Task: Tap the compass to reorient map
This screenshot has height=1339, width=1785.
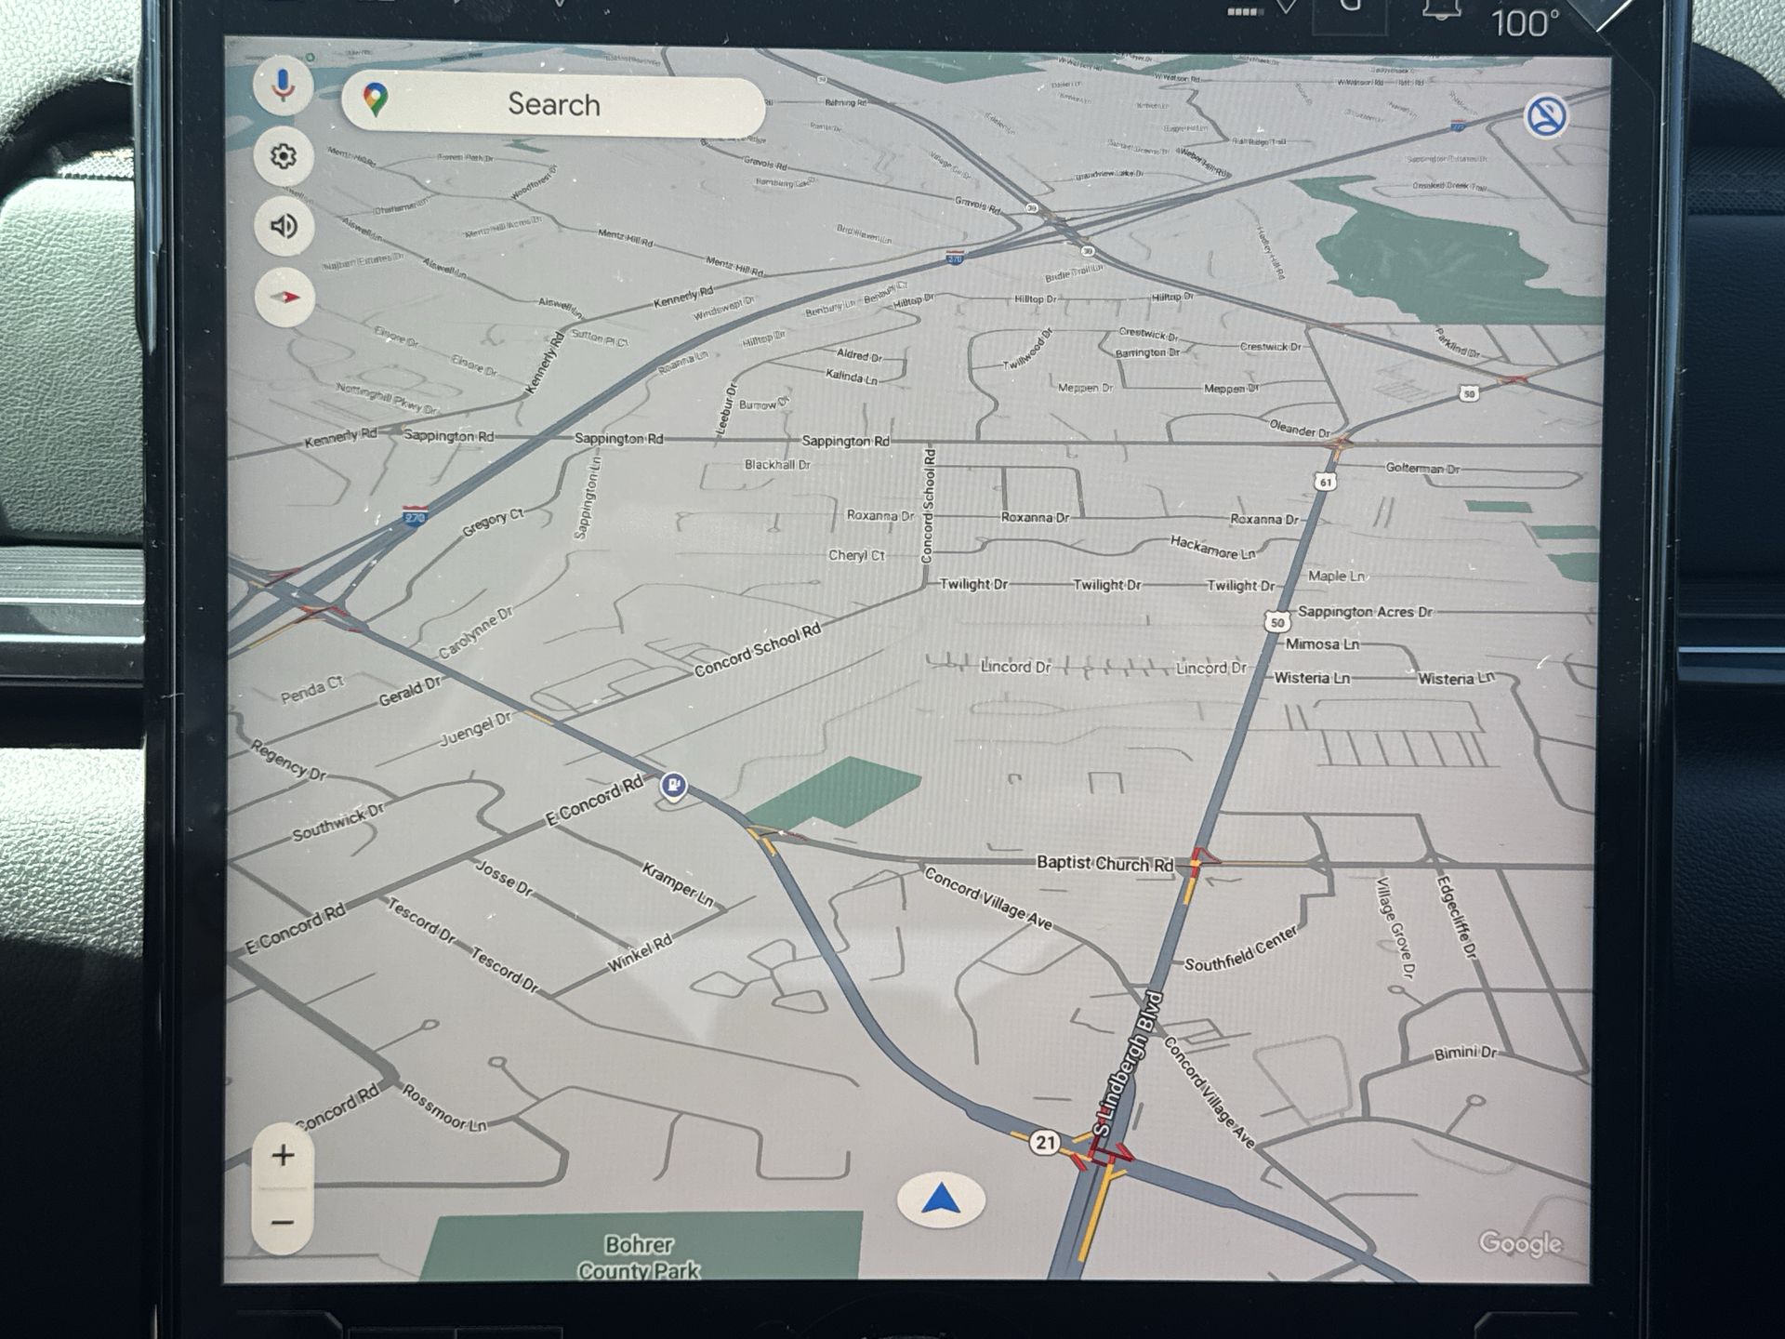Action: coord(285,298)
